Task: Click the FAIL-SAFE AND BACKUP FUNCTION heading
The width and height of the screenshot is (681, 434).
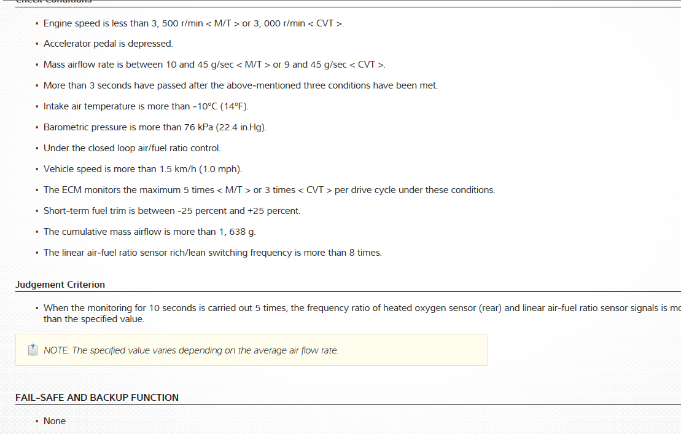Action: tap(97, 398)
